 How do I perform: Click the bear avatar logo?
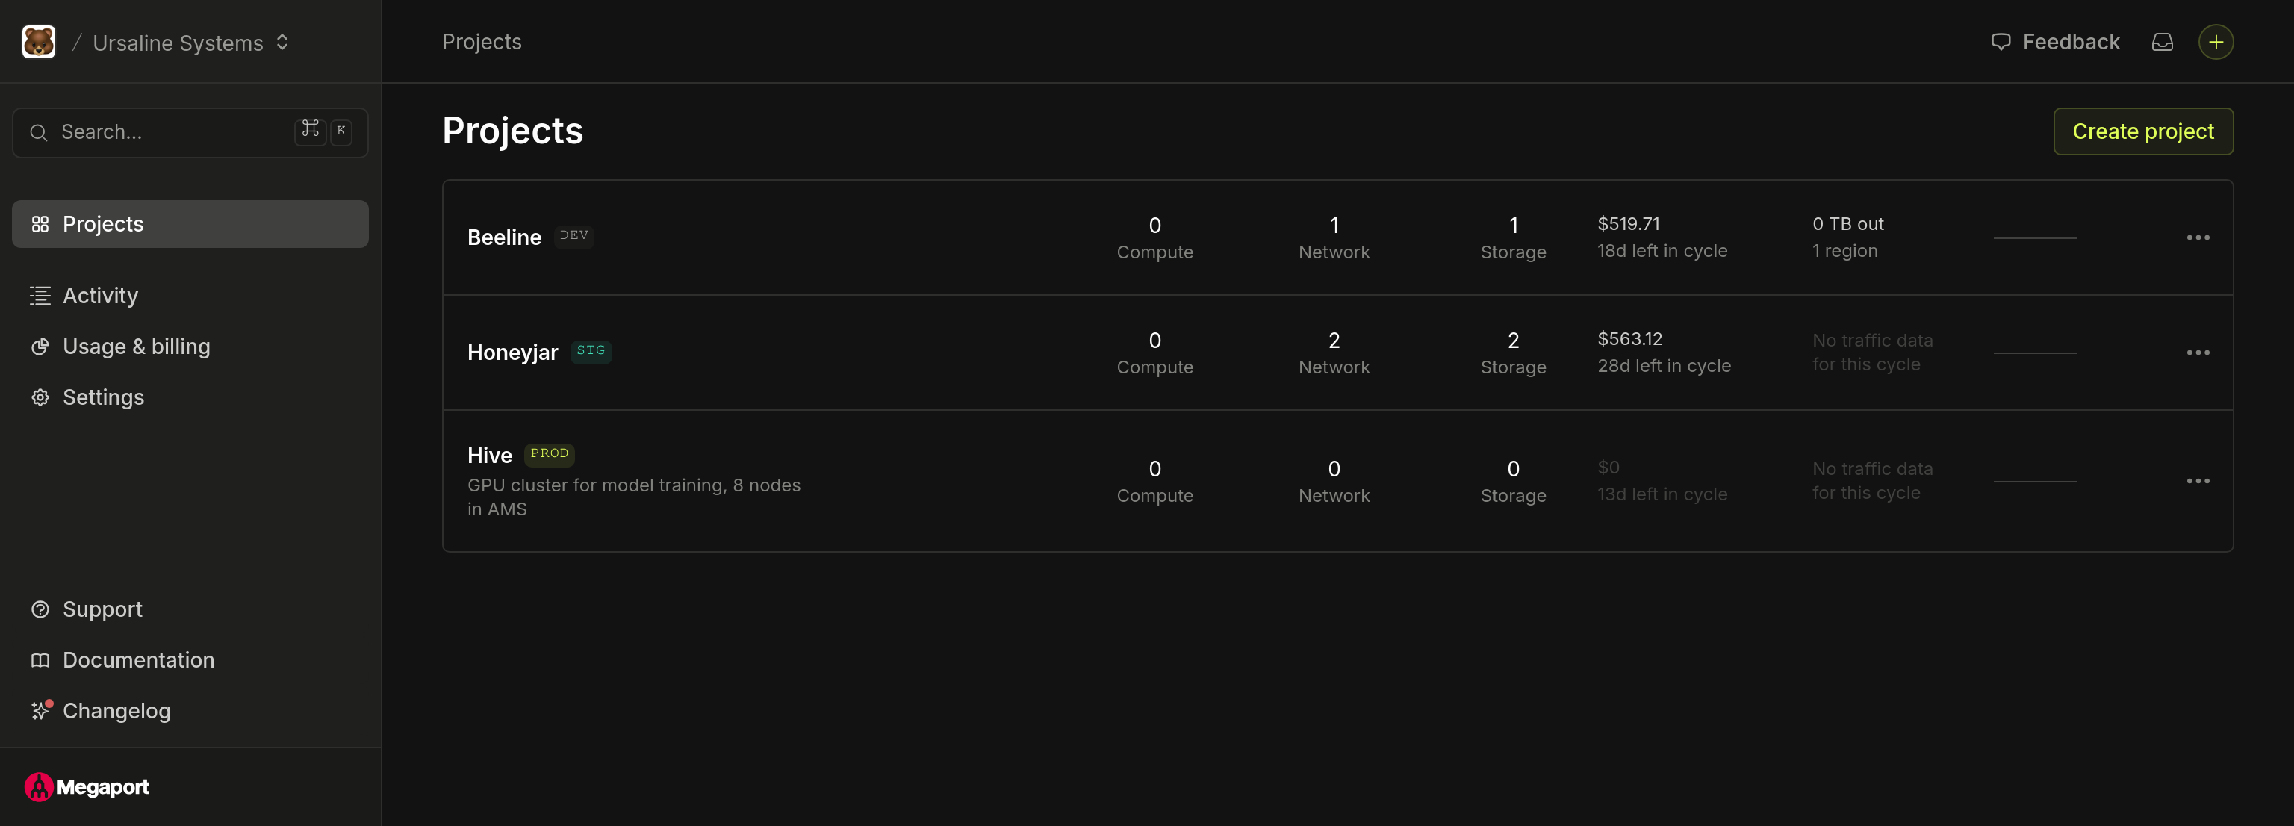38,42
